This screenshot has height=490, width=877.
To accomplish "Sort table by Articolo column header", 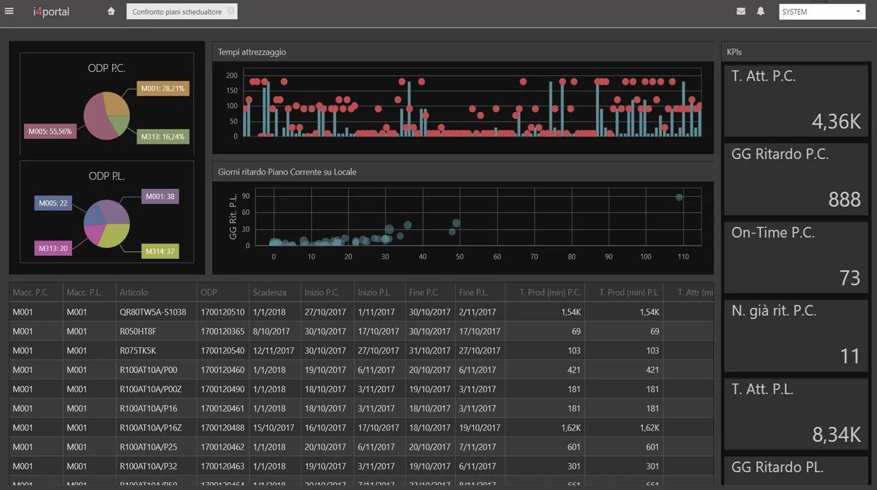I will click(134, 292).
